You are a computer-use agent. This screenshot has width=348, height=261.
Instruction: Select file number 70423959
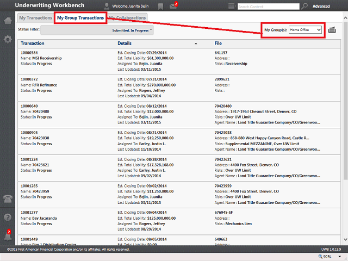pyautogui.click(x=223, y=186)
